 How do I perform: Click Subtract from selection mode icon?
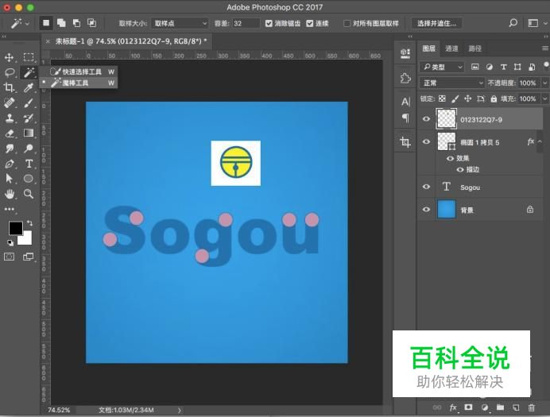click(76, 23)
